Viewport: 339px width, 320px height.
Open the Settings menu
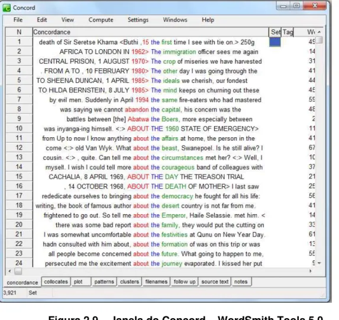(138, 20)
